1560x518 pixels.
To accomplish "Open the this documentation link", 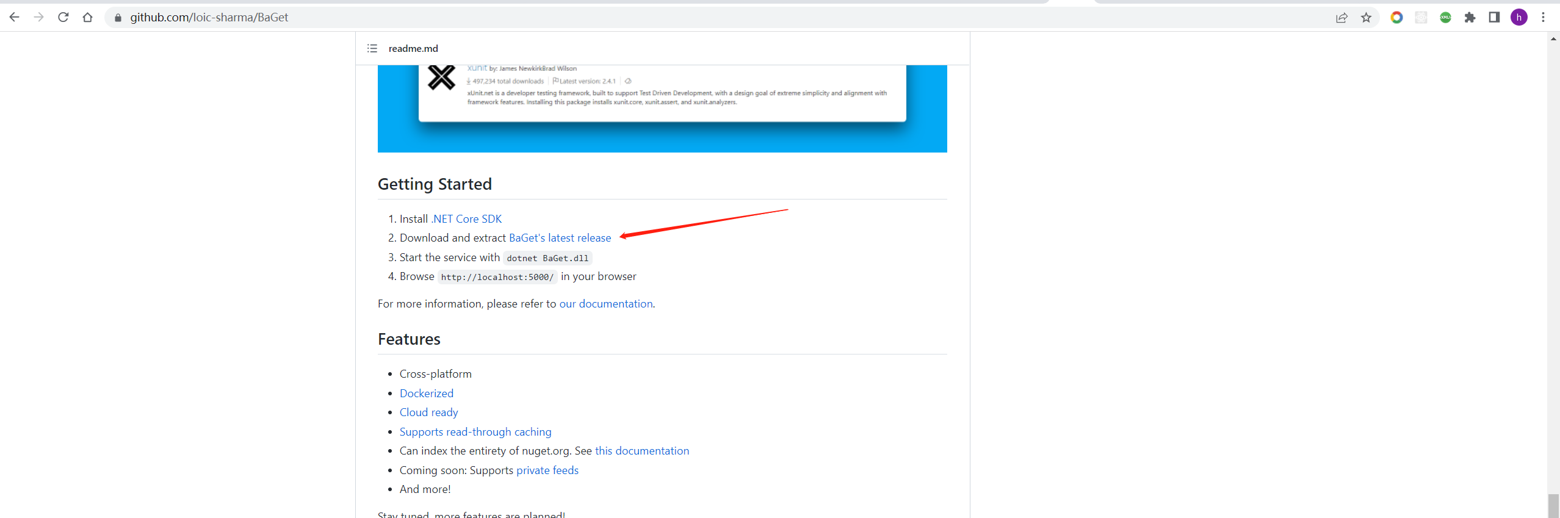I will (642, 451).
